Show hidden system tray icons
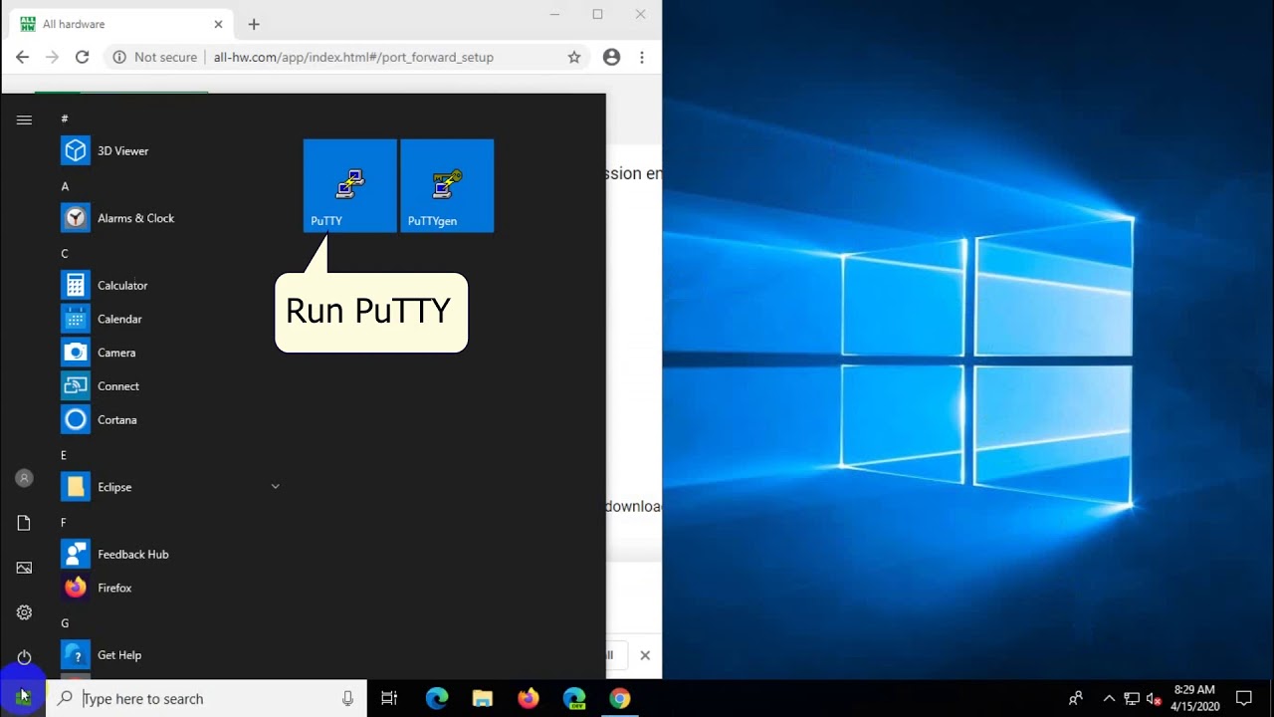 1109,699
